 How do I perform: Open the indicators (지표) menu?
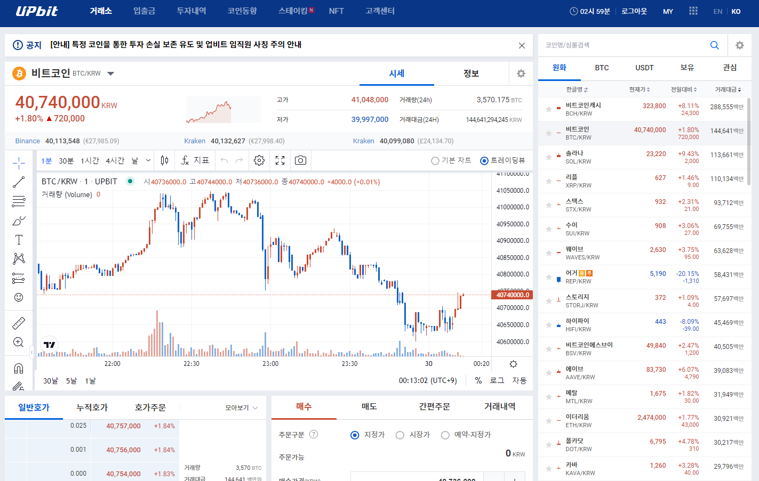195,160
